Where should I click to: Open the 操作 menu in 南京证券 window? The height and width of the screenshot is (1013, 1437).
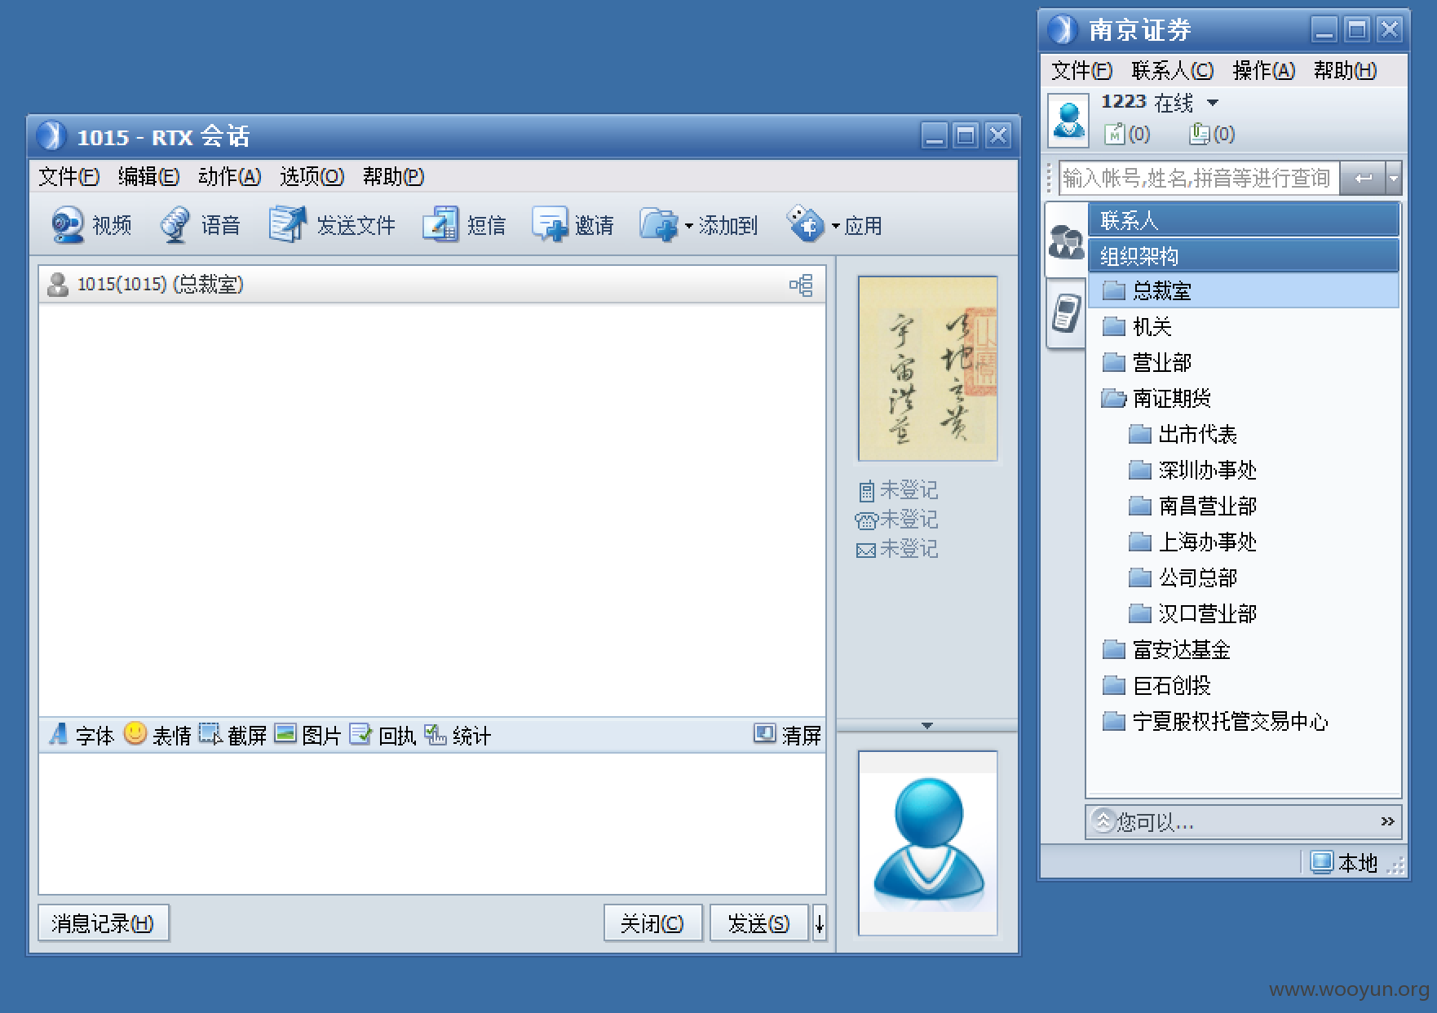[x=1263, y=71]
